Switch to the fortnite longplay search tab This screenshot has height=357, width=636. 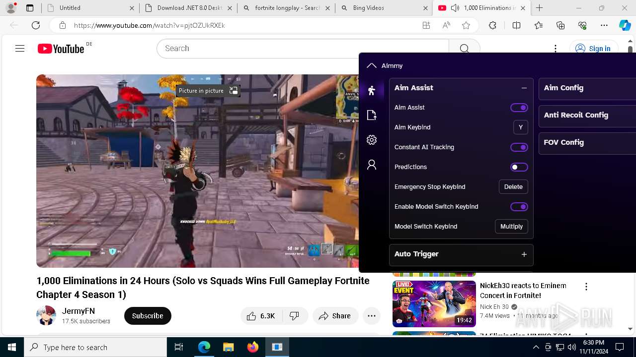pyautogui.click(x=286, y=8)
